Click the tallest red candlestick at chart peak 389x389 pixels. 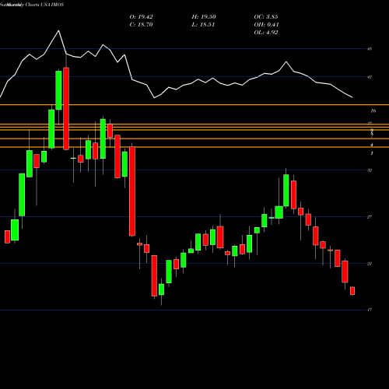(66, 108)
